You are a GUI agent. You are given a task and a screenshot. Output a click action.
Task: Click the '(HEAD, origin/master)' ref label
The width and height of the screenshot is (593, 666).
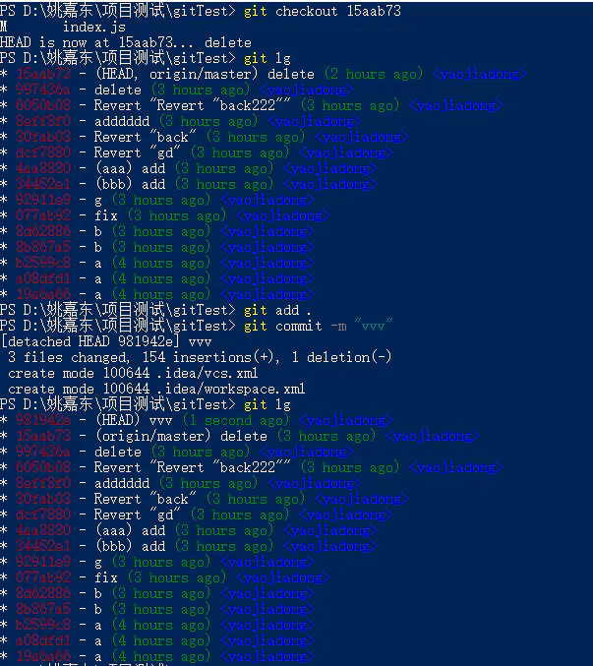click(178, 74)
